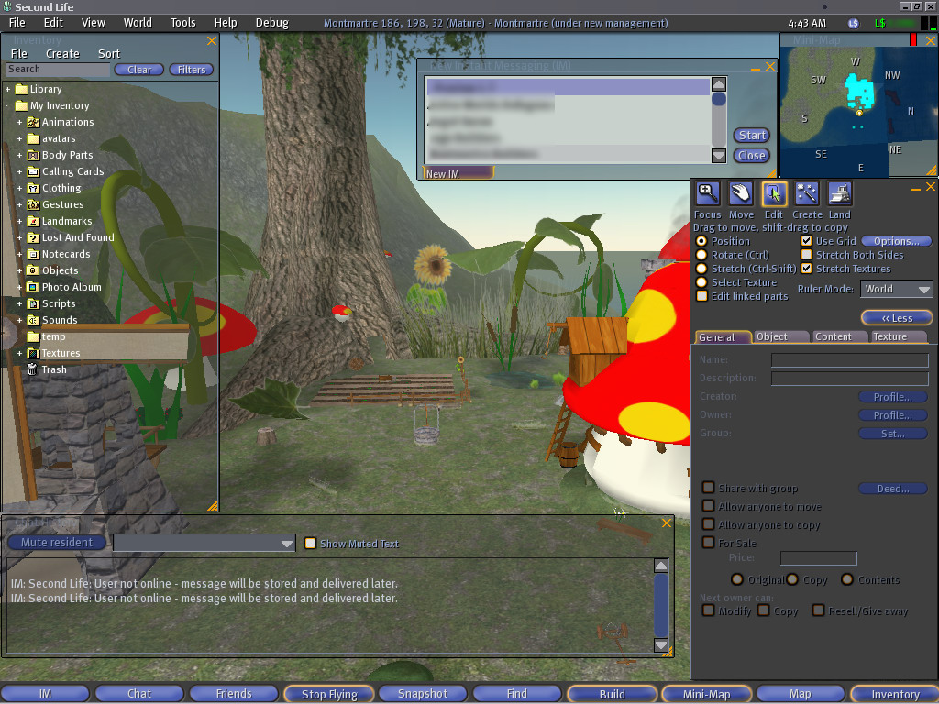Select the Select Texture radio button
Screen dimensions: 939x704
701,282
